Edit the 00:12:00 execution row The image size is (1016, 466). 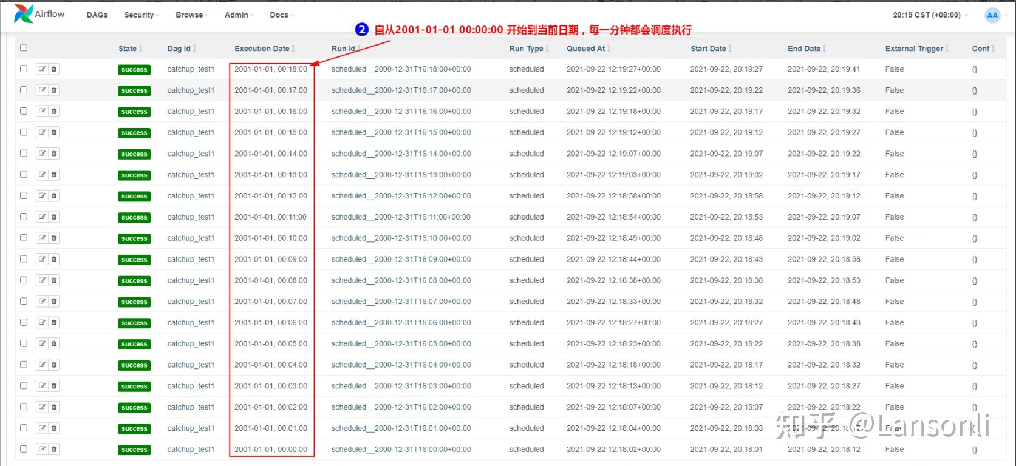pyautogui.click(x=42, y=196)
